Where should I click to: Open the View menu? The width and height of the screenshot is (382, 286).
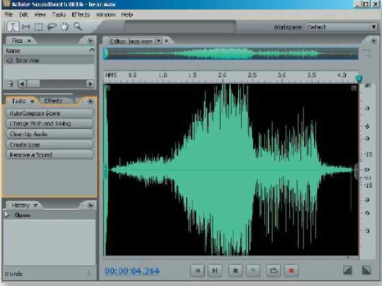[x=40, y=15]
